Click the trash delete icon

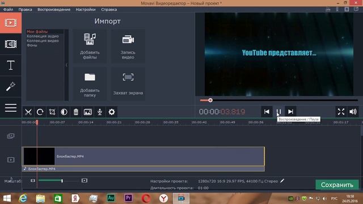(x=76, y=112)
